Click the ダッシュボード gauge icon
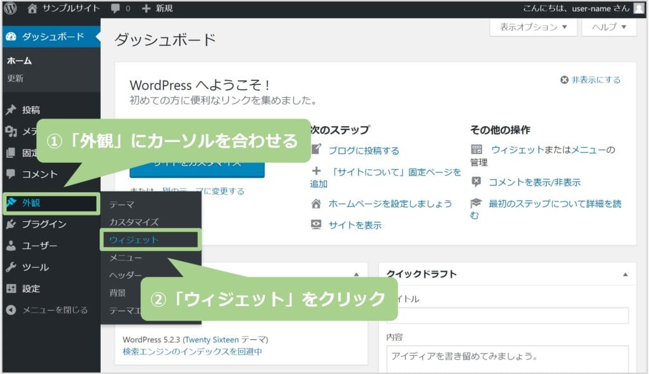The image size is (649, 374). click(x=11, y=36)
